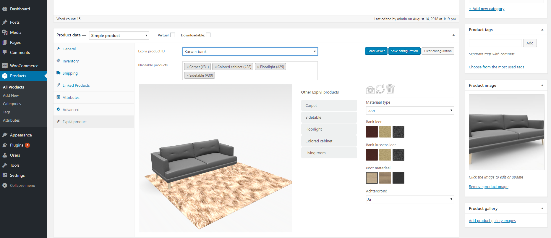The width and height of the screenshot is (551, 238).
Task: Click the WooCommerce icon in sidebar
Action: click(x=5, y=66)
